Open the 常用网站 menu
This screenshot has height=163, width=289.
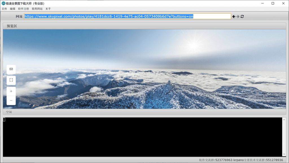pyautogui.click(x=37, y=9)
